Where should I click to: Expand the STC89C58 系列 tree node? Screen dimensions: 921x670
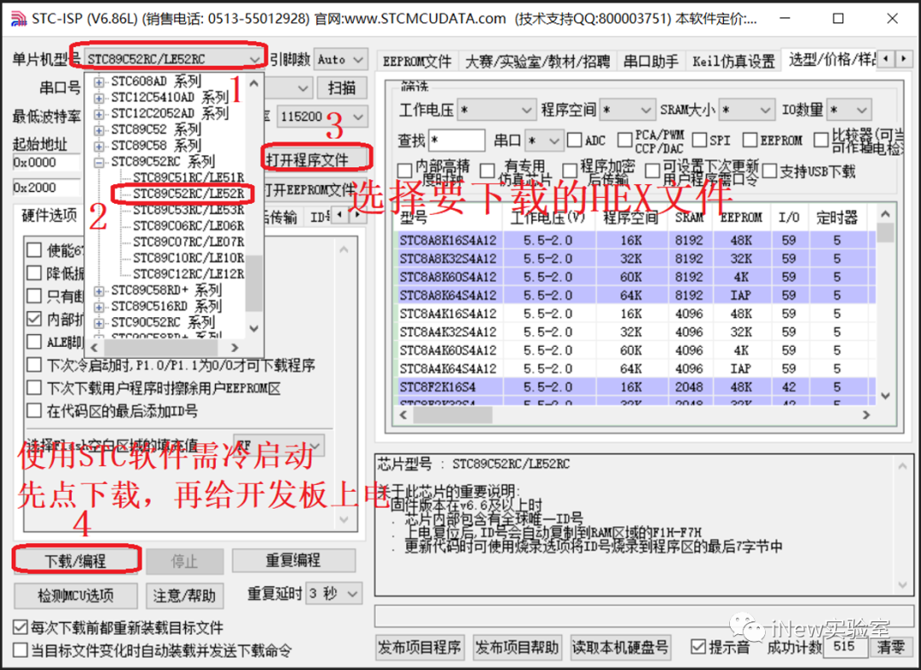click(x=99, y=146)
